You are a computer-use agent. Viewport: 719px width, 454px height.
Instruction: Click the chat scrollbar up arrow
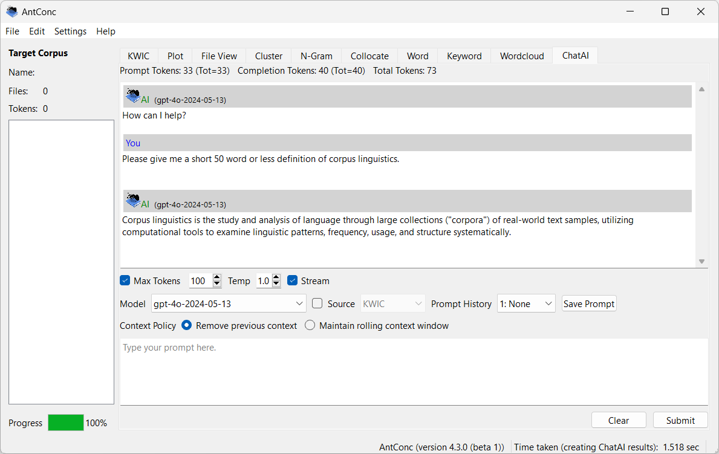point(701,88)
